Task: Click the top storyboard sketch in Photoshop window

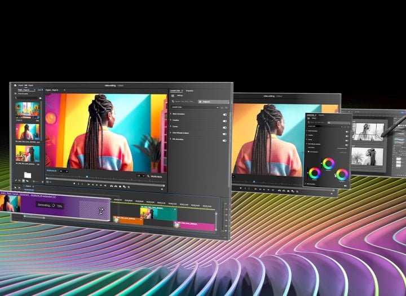Action: (x=368, y=132)
